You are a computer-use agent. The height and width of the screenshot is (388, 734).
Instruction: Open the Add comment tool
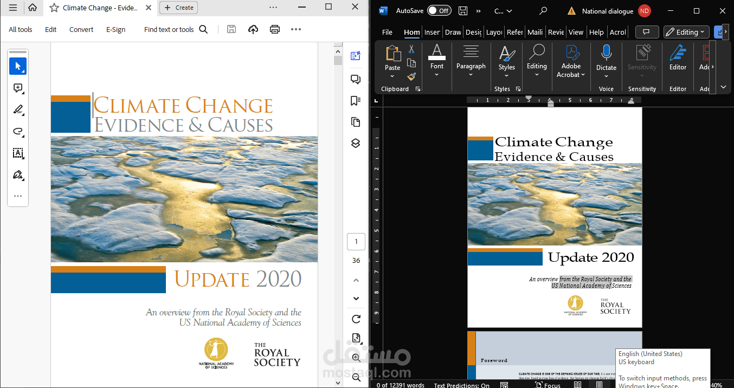pos(18,88)
